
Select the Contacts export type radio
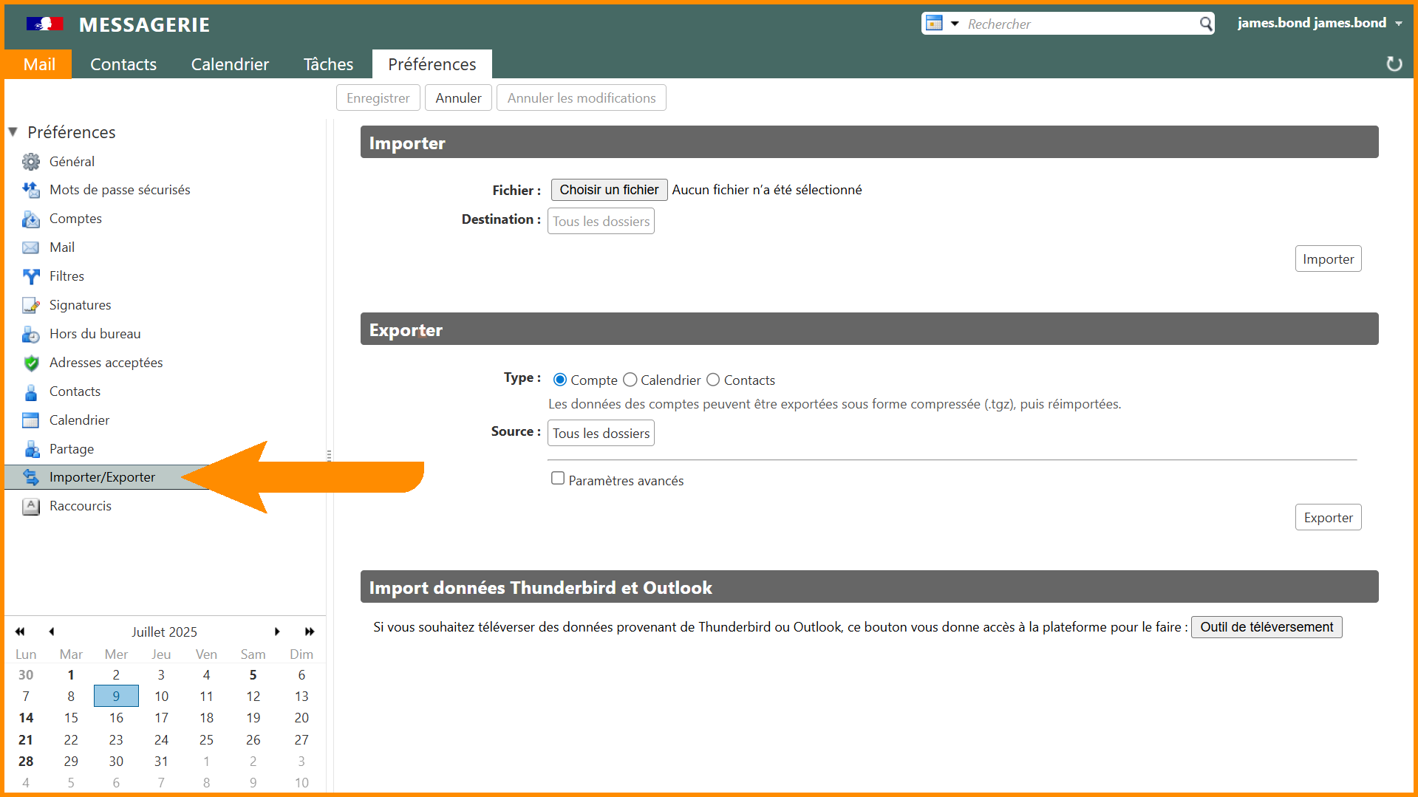tap(713, 380)
